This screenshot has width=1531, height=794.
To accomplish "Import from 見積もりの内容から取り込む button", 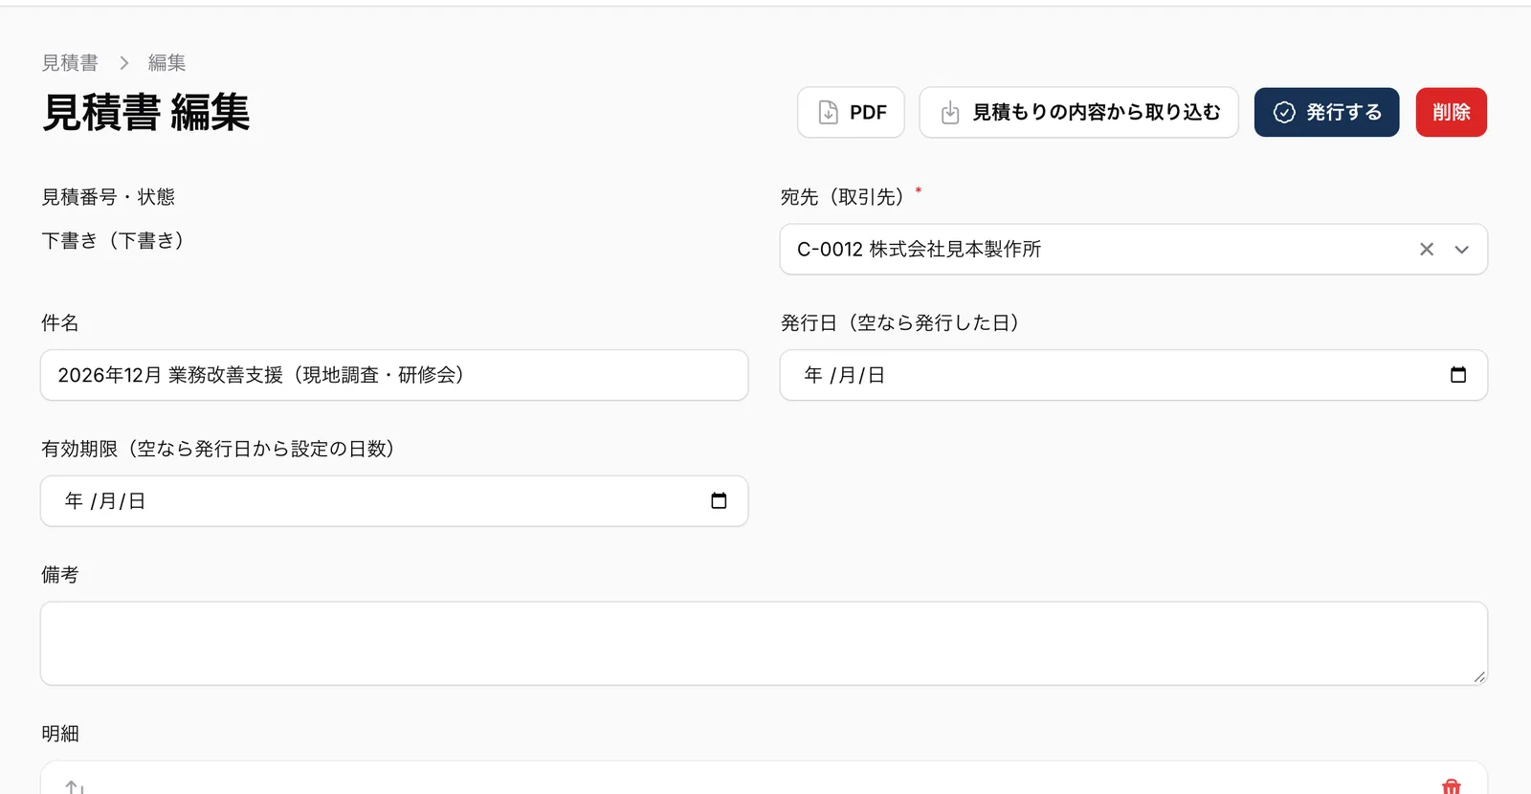I will 1079,113.
